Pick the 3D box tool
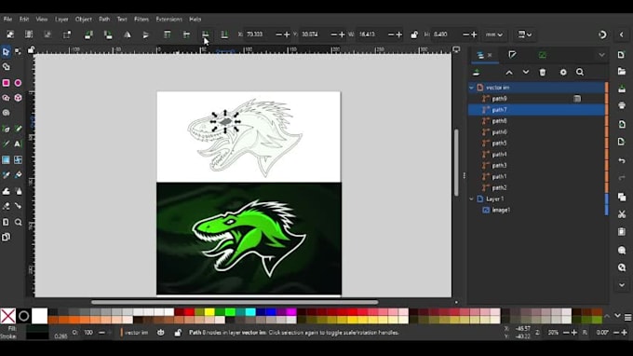Screen dimensions: 633x356 point(19,98)
